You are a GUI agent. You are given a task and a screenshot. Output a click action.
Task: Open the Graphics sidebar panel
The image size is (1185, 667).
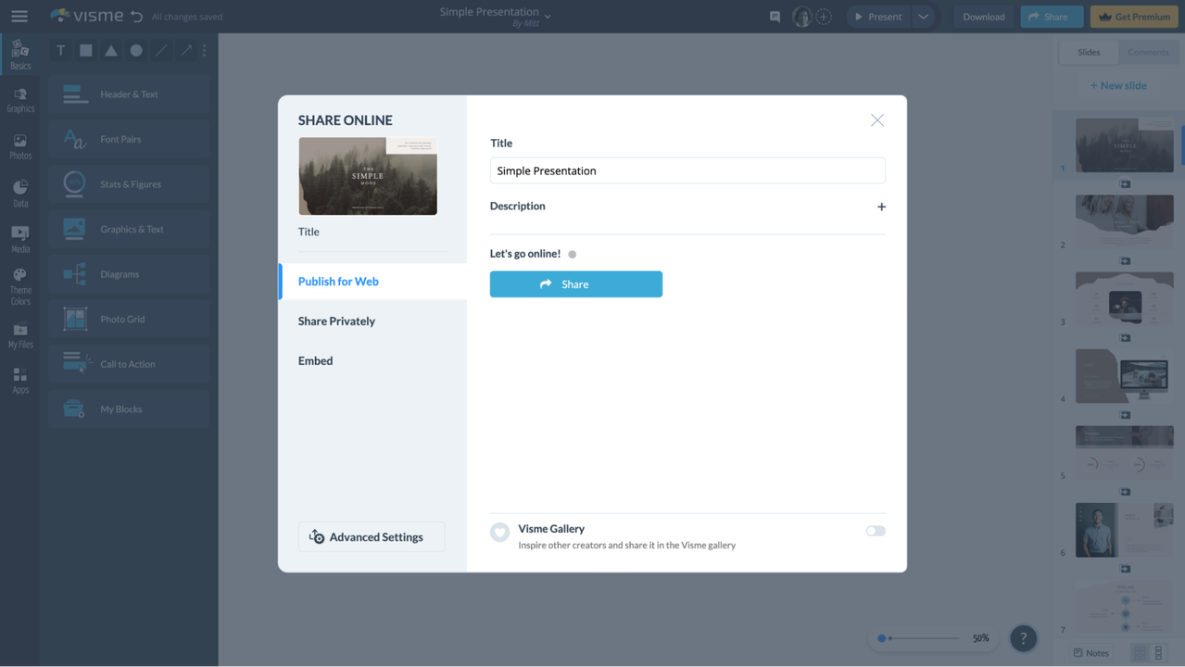point(19,100)
